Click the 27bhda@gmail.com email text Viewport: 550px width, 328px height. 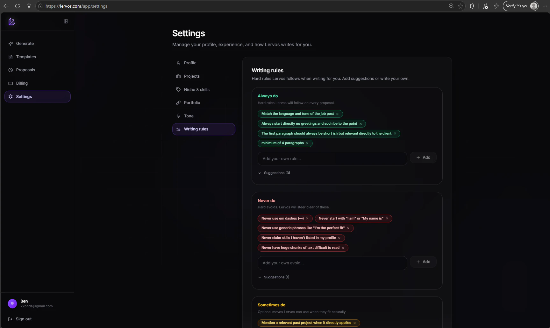(x=37, y=306)
